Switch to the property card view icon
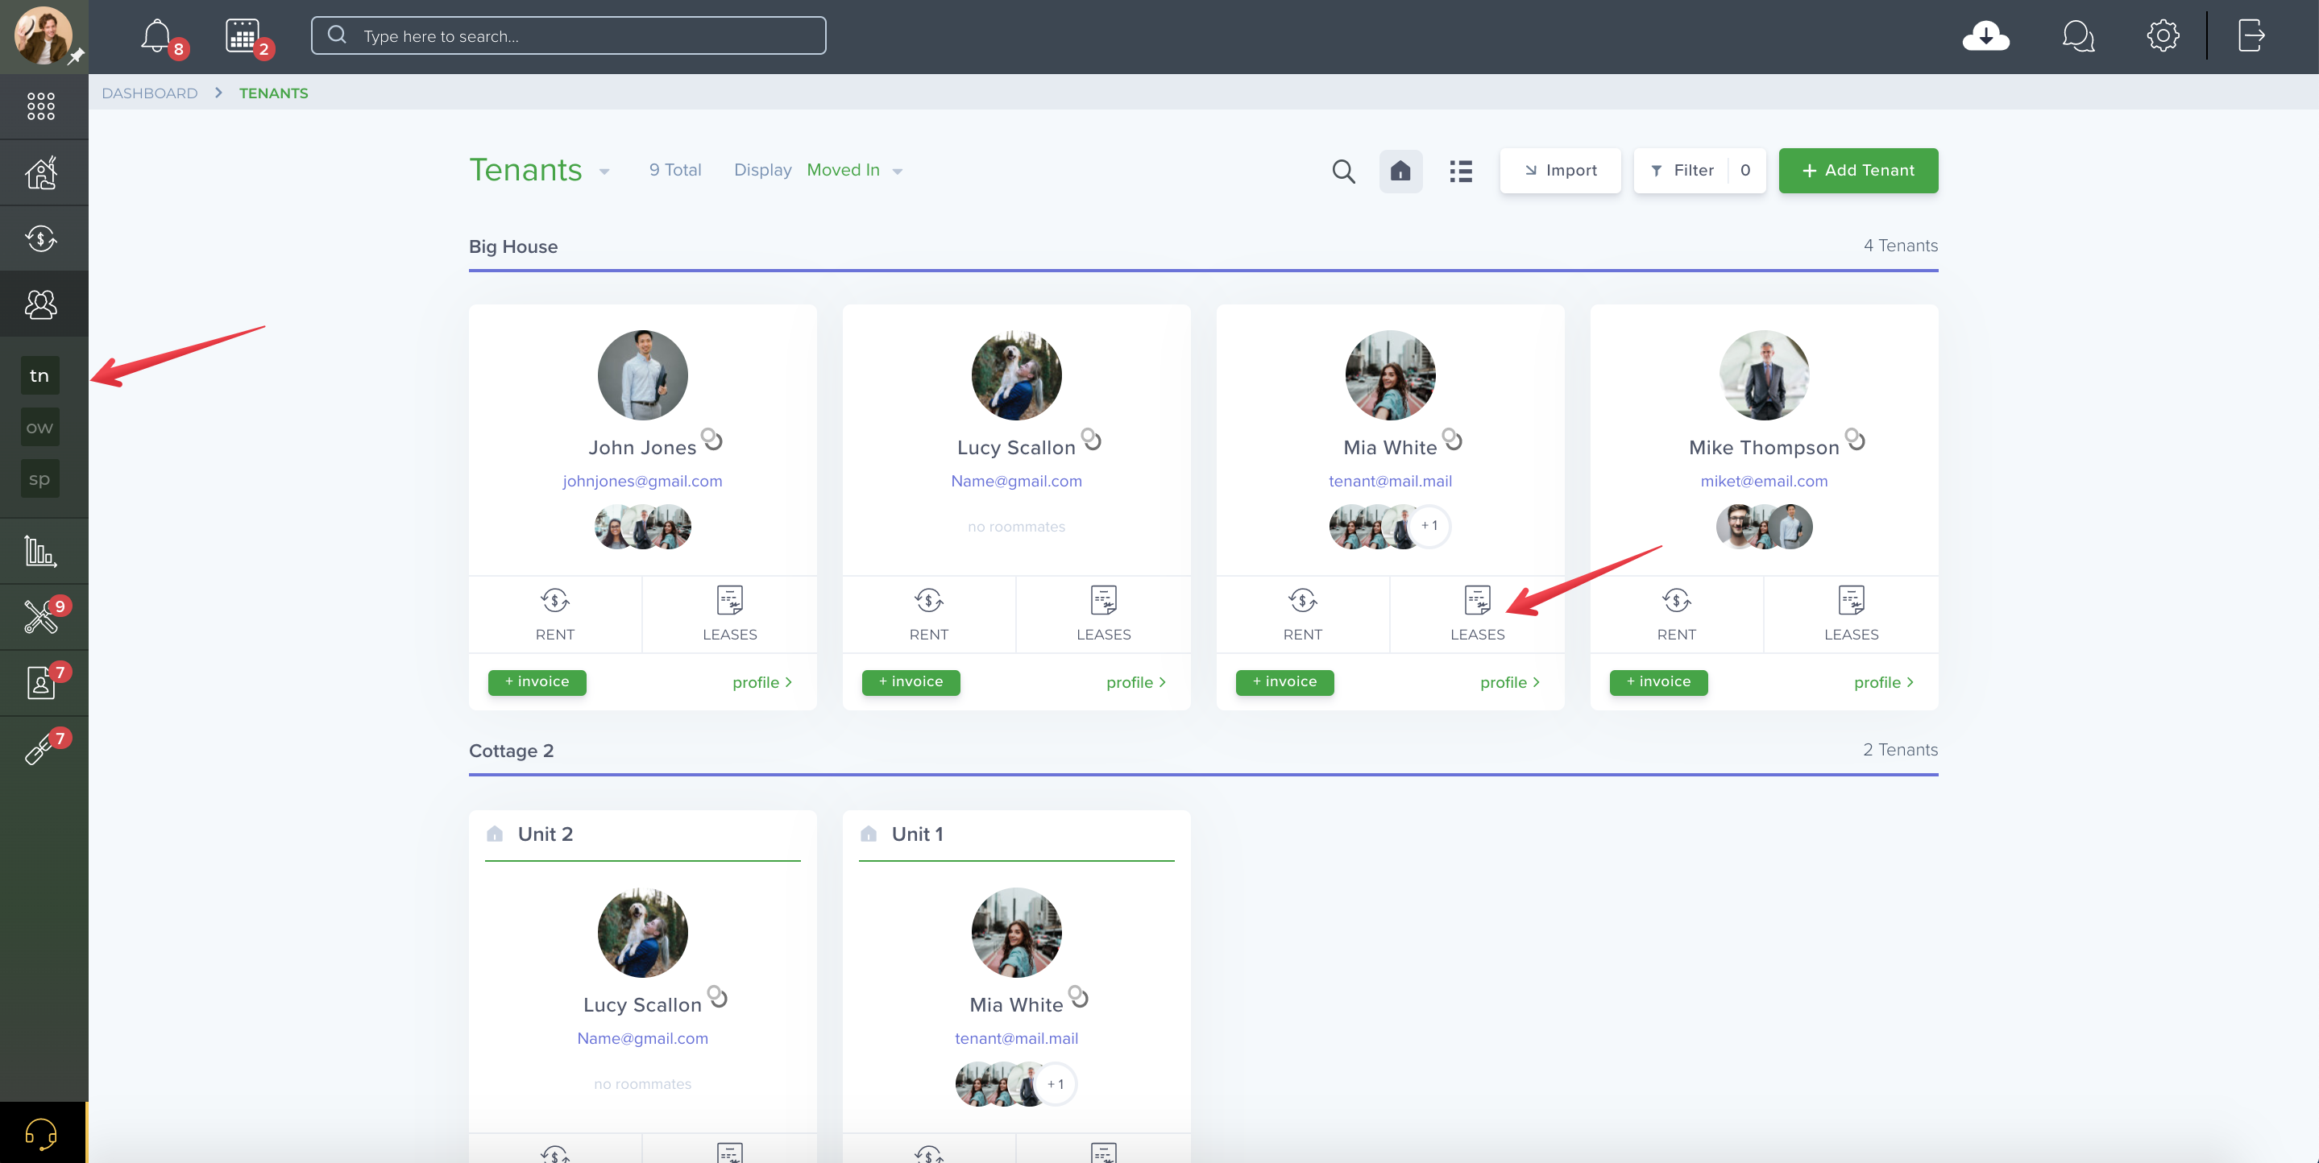 (x=1400, y=170)
